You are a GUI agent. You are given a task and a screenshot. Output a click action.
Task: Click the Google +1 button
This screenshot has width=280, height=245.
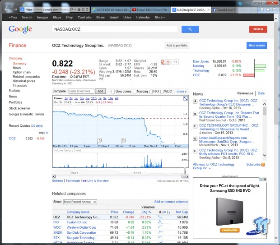click(165, 62)
